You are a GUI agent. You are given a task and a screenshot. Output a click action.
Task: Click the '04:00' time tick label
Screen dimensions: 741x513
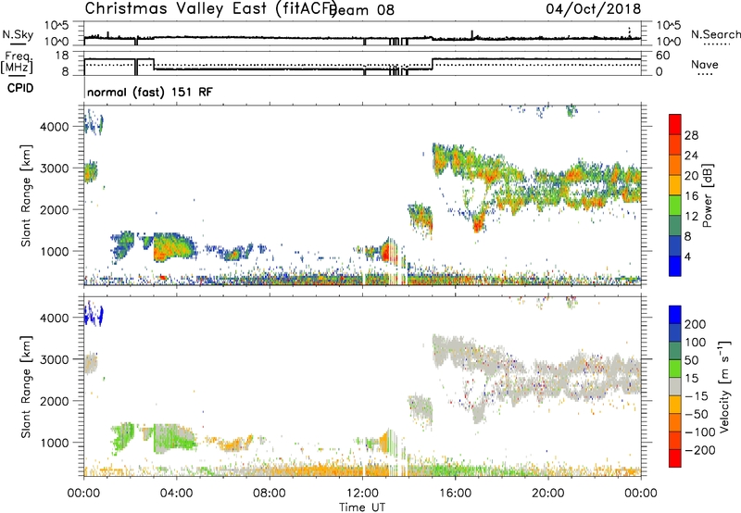pyautogui.click(x=177, y=494)
